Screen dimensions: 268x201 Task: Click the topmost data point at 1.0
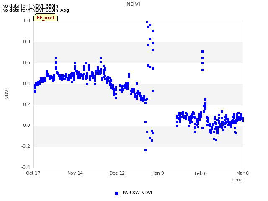(x=147, y=21)
